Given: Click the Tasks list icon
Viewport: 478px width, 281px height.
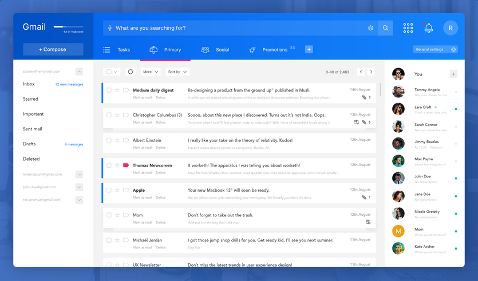Looking at the screenshot, I should [x=106, y=50].
